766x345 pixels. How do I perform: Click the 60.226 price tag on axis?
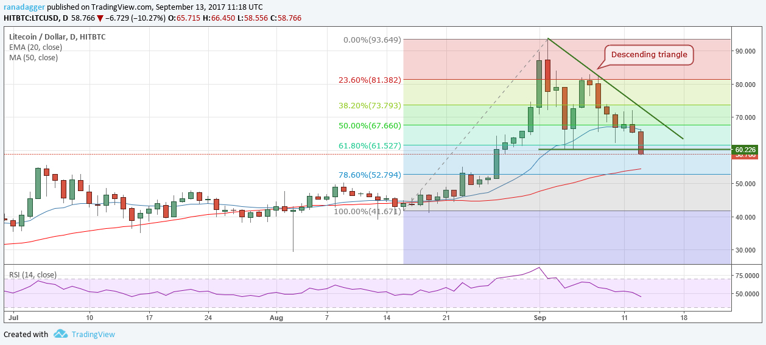pos(746,149)
